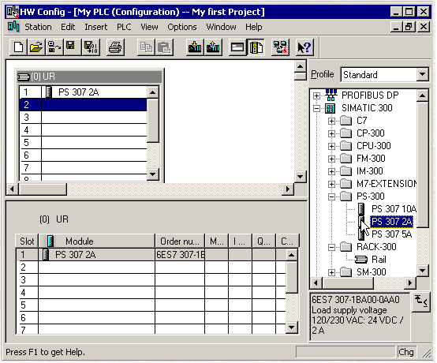437x363 pixels.
Task: Click the PROFIBUS DP catalog label
Action: pyautogui.click(x=370, y=95)
